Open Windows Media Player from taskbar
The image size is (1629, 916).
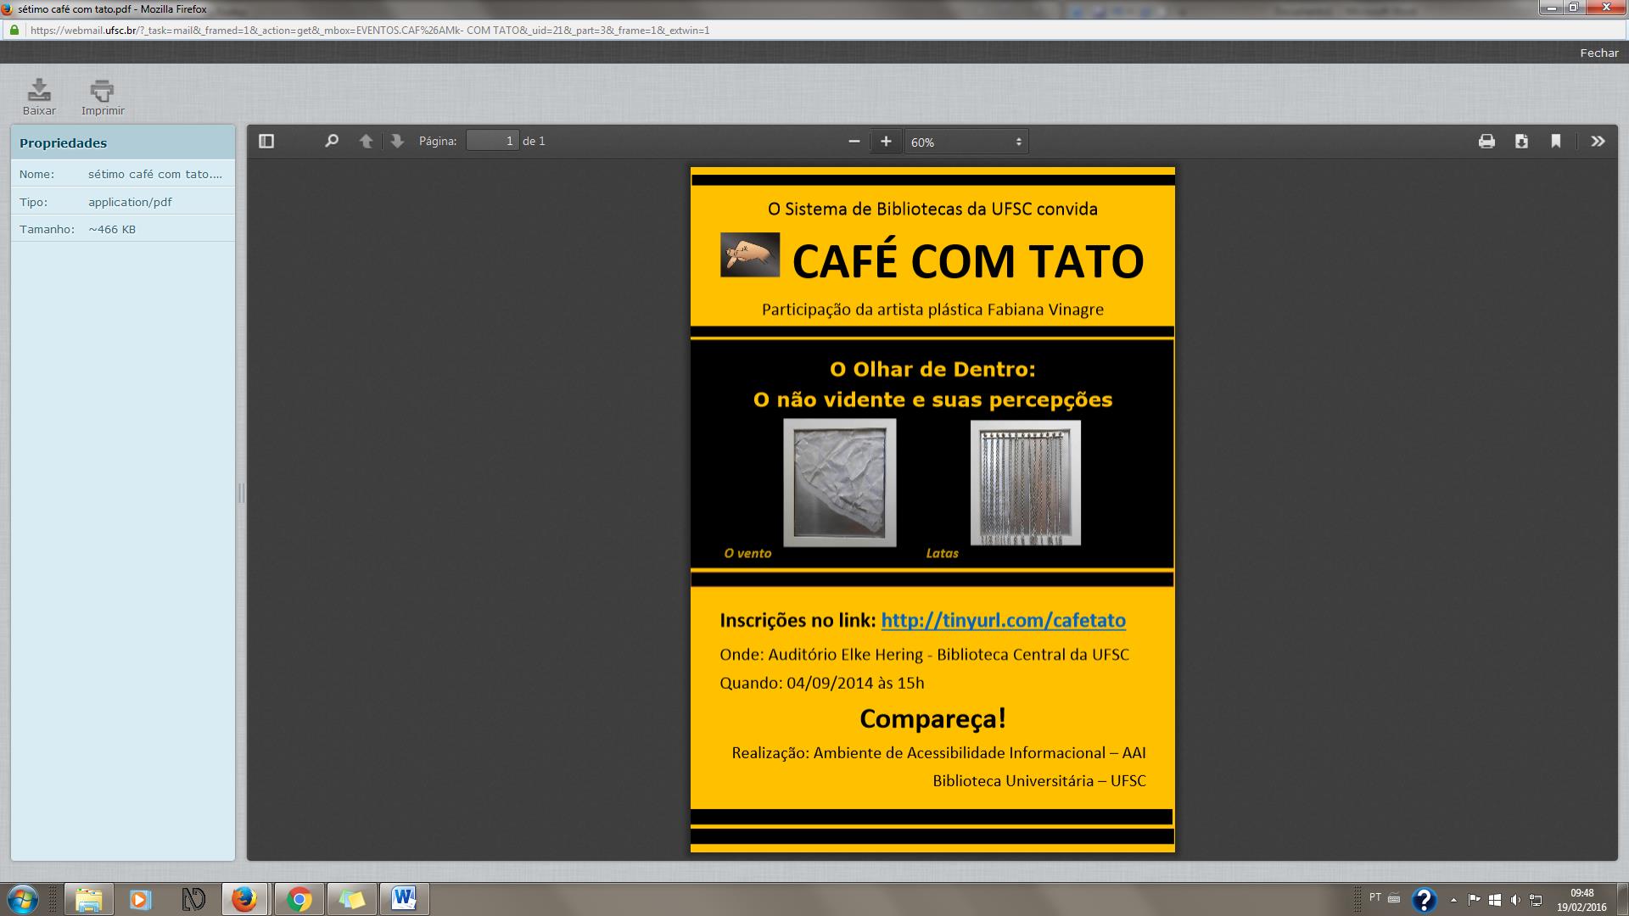pyautogui.click(x=140, y=899)
